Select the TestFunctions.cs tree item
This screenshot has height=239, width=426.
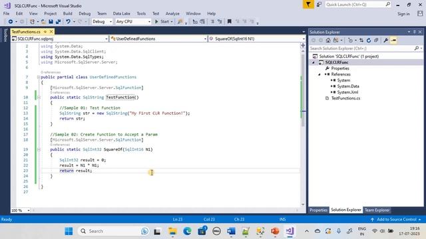345,98
